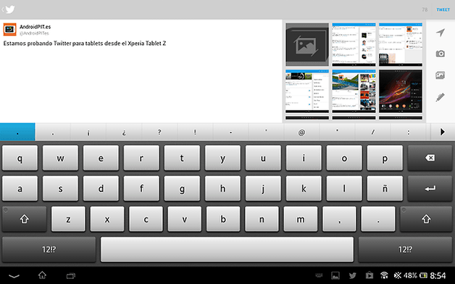Insert the hyphen symbol suggestion

point(230,133)
